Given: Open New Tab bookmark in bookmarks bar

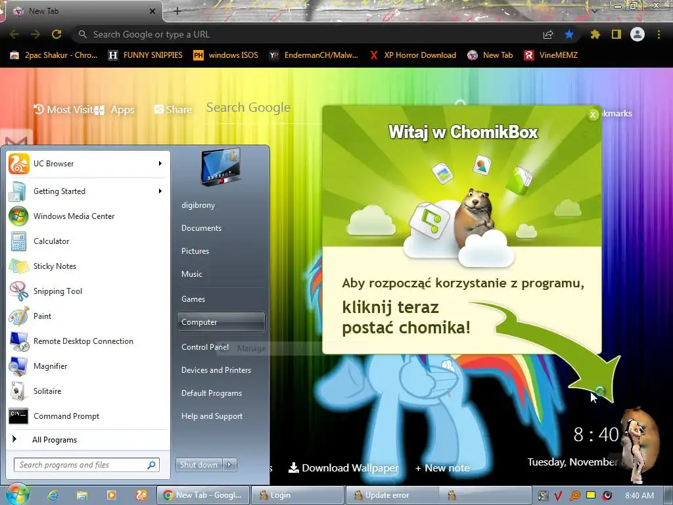Looking at the screenshot, I should 490,55.
